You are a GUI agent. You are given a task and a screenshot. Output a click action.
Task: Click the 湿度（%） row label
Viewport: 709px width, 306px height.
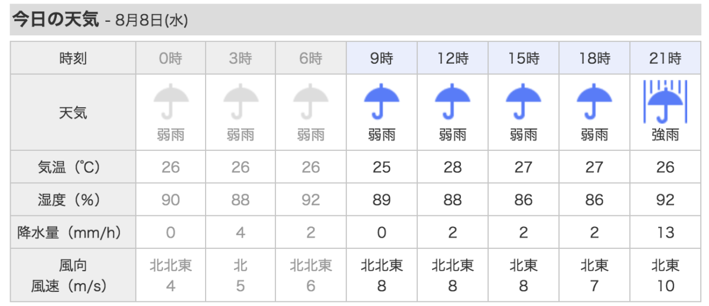(73, 200)
